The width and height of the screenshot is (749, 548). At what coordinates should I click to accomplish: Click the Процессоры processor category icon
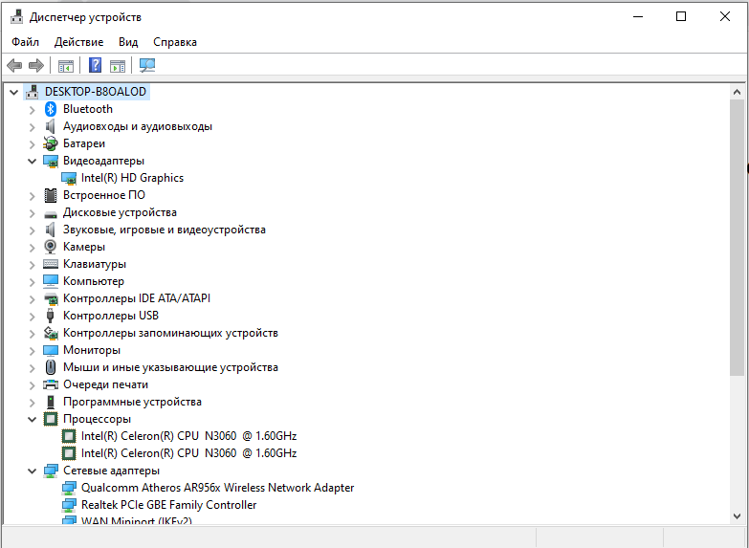51,419
